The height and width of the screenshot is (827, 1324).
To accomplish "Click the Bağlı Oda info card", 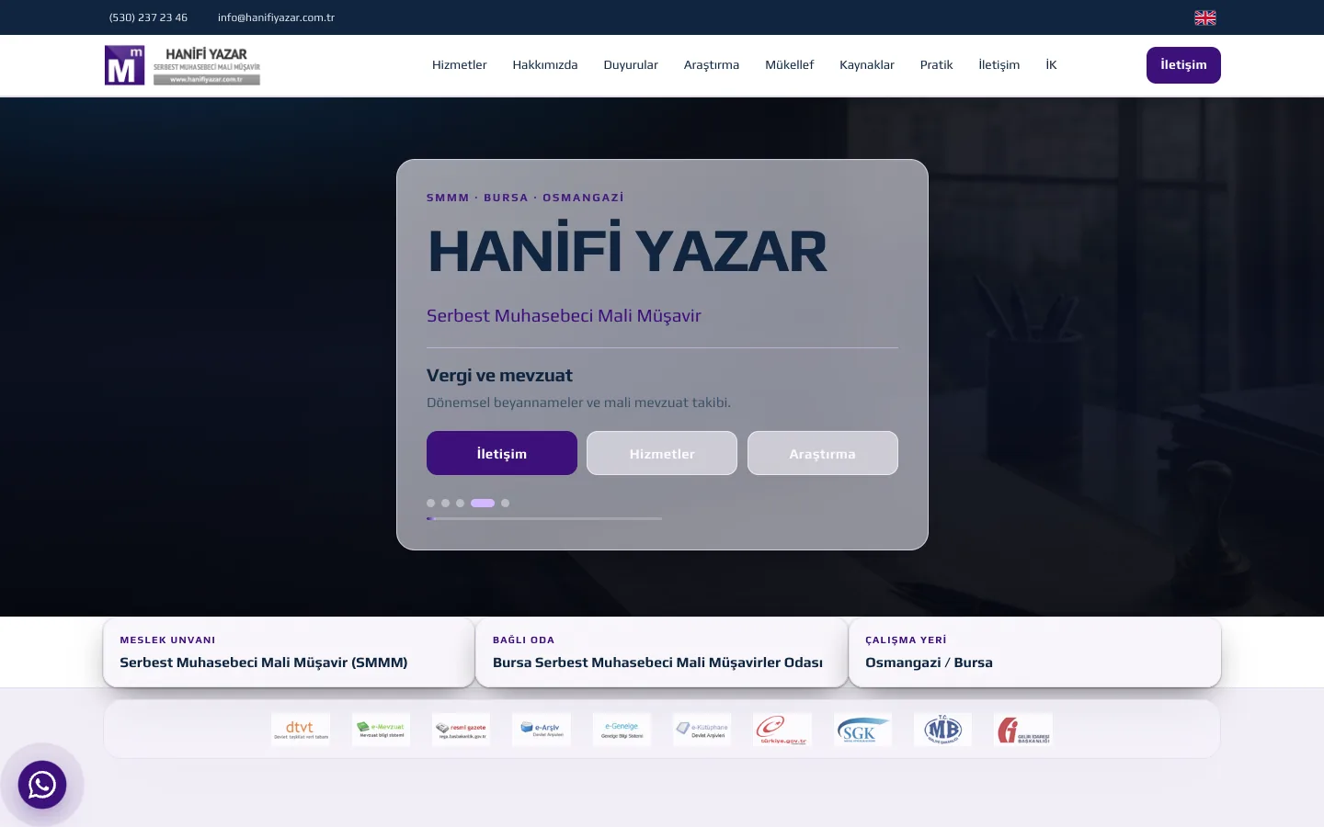I will click(x=662, y=652).
